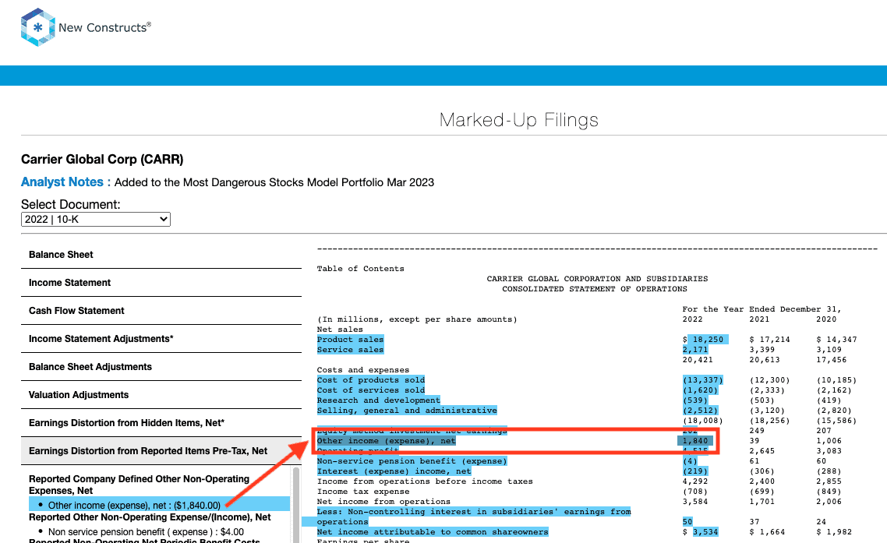Click the Cost of services sold line
Image resolution: width=887 pixels, height=543 pixels.
point(370,390)
